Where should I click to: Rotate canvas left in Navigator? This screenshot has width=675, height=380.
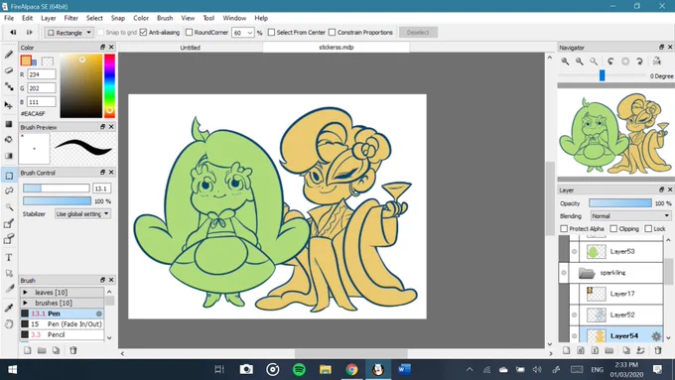click(610, 62)
